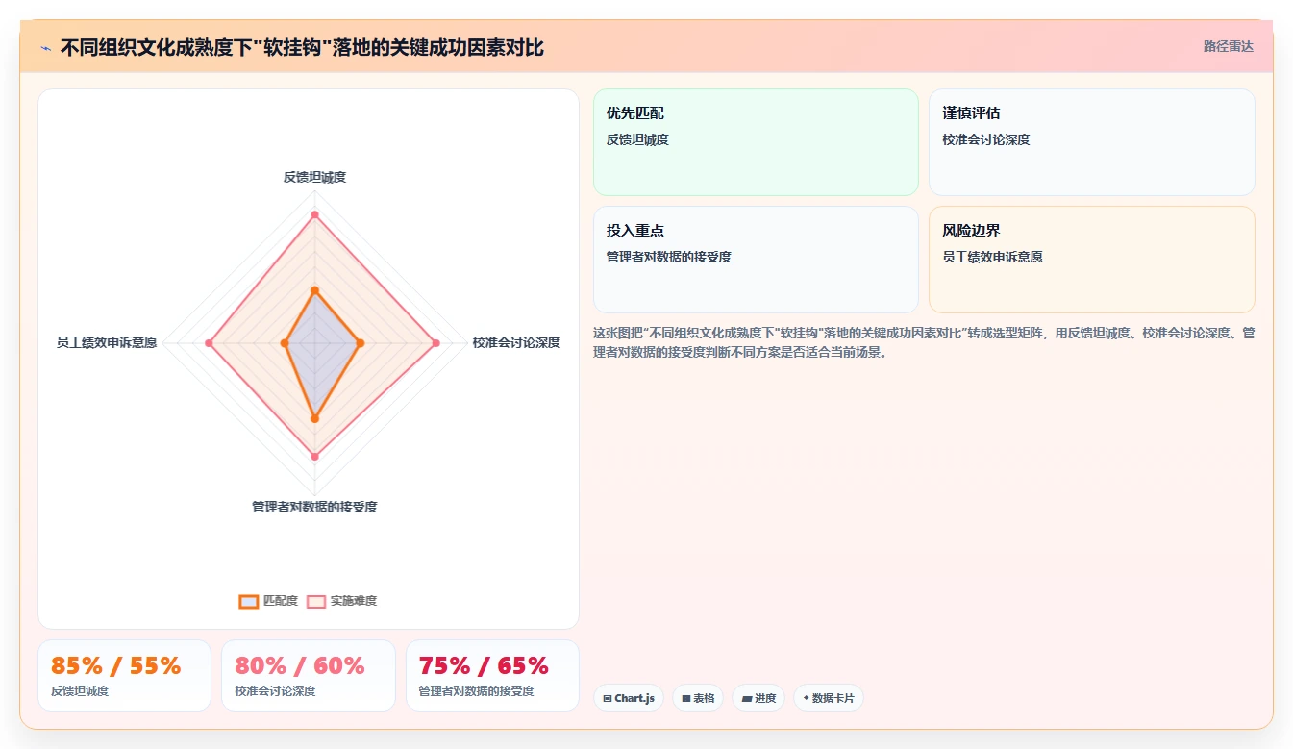Select the 表格 tag
The image size is (1293, 749).
pyautogui.click(x=698, y=698)
